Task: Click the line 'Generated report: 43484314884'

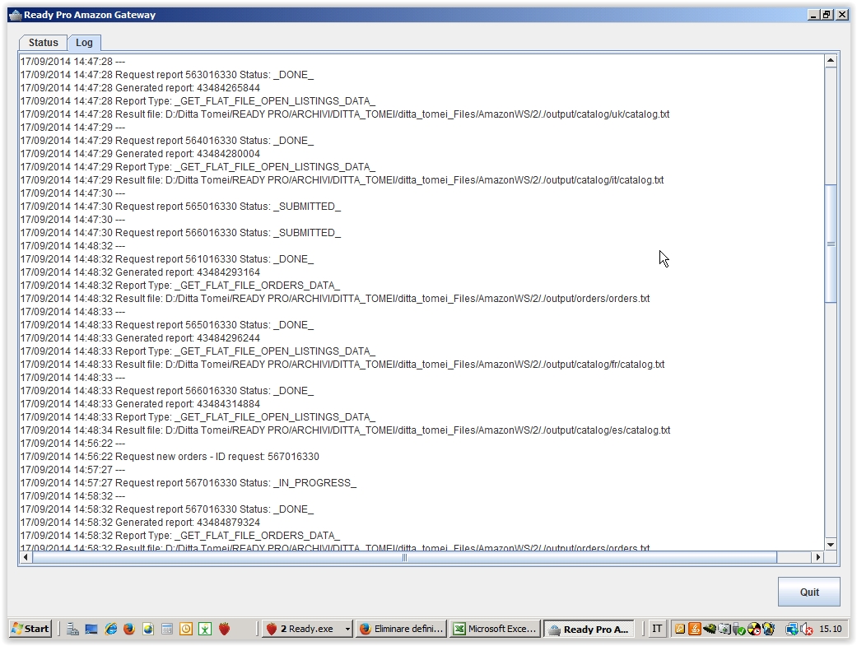Action: point(141,403)
